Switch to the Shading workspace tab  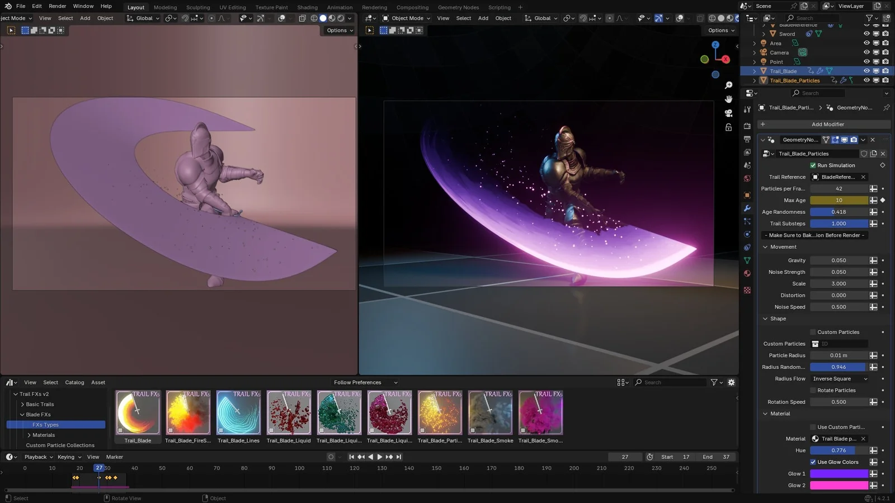tap(307, 7)
